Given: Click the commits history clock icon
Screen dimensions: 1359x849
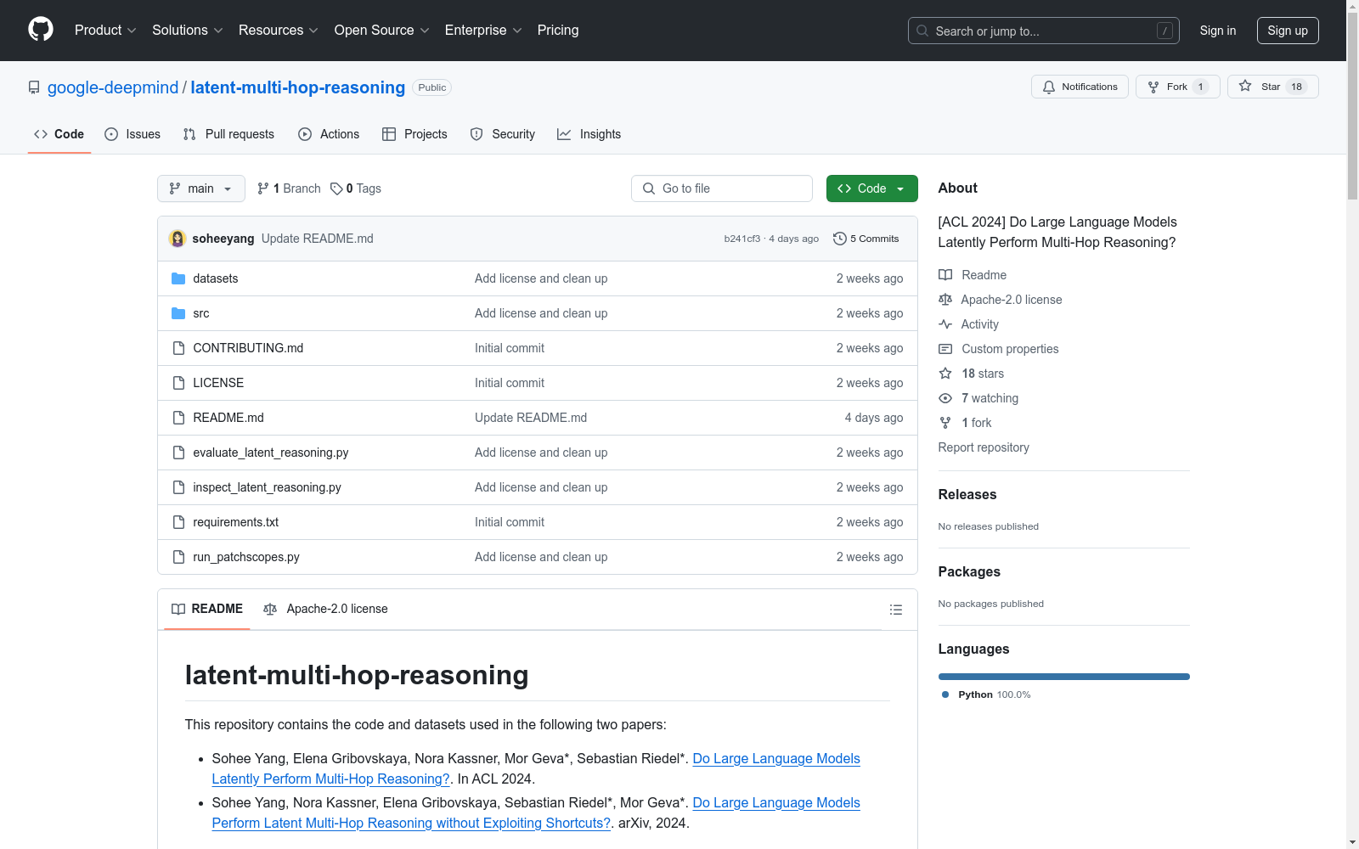Looking at the screenshot, I should (840, 239).
